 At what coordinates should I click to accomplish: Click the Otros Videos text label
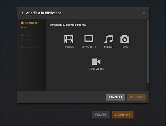[x=96, y=69]
